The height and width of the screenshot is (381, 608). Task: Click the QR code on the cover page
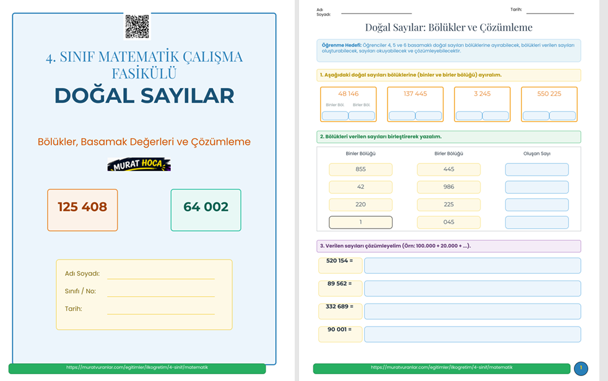[137, 27]
